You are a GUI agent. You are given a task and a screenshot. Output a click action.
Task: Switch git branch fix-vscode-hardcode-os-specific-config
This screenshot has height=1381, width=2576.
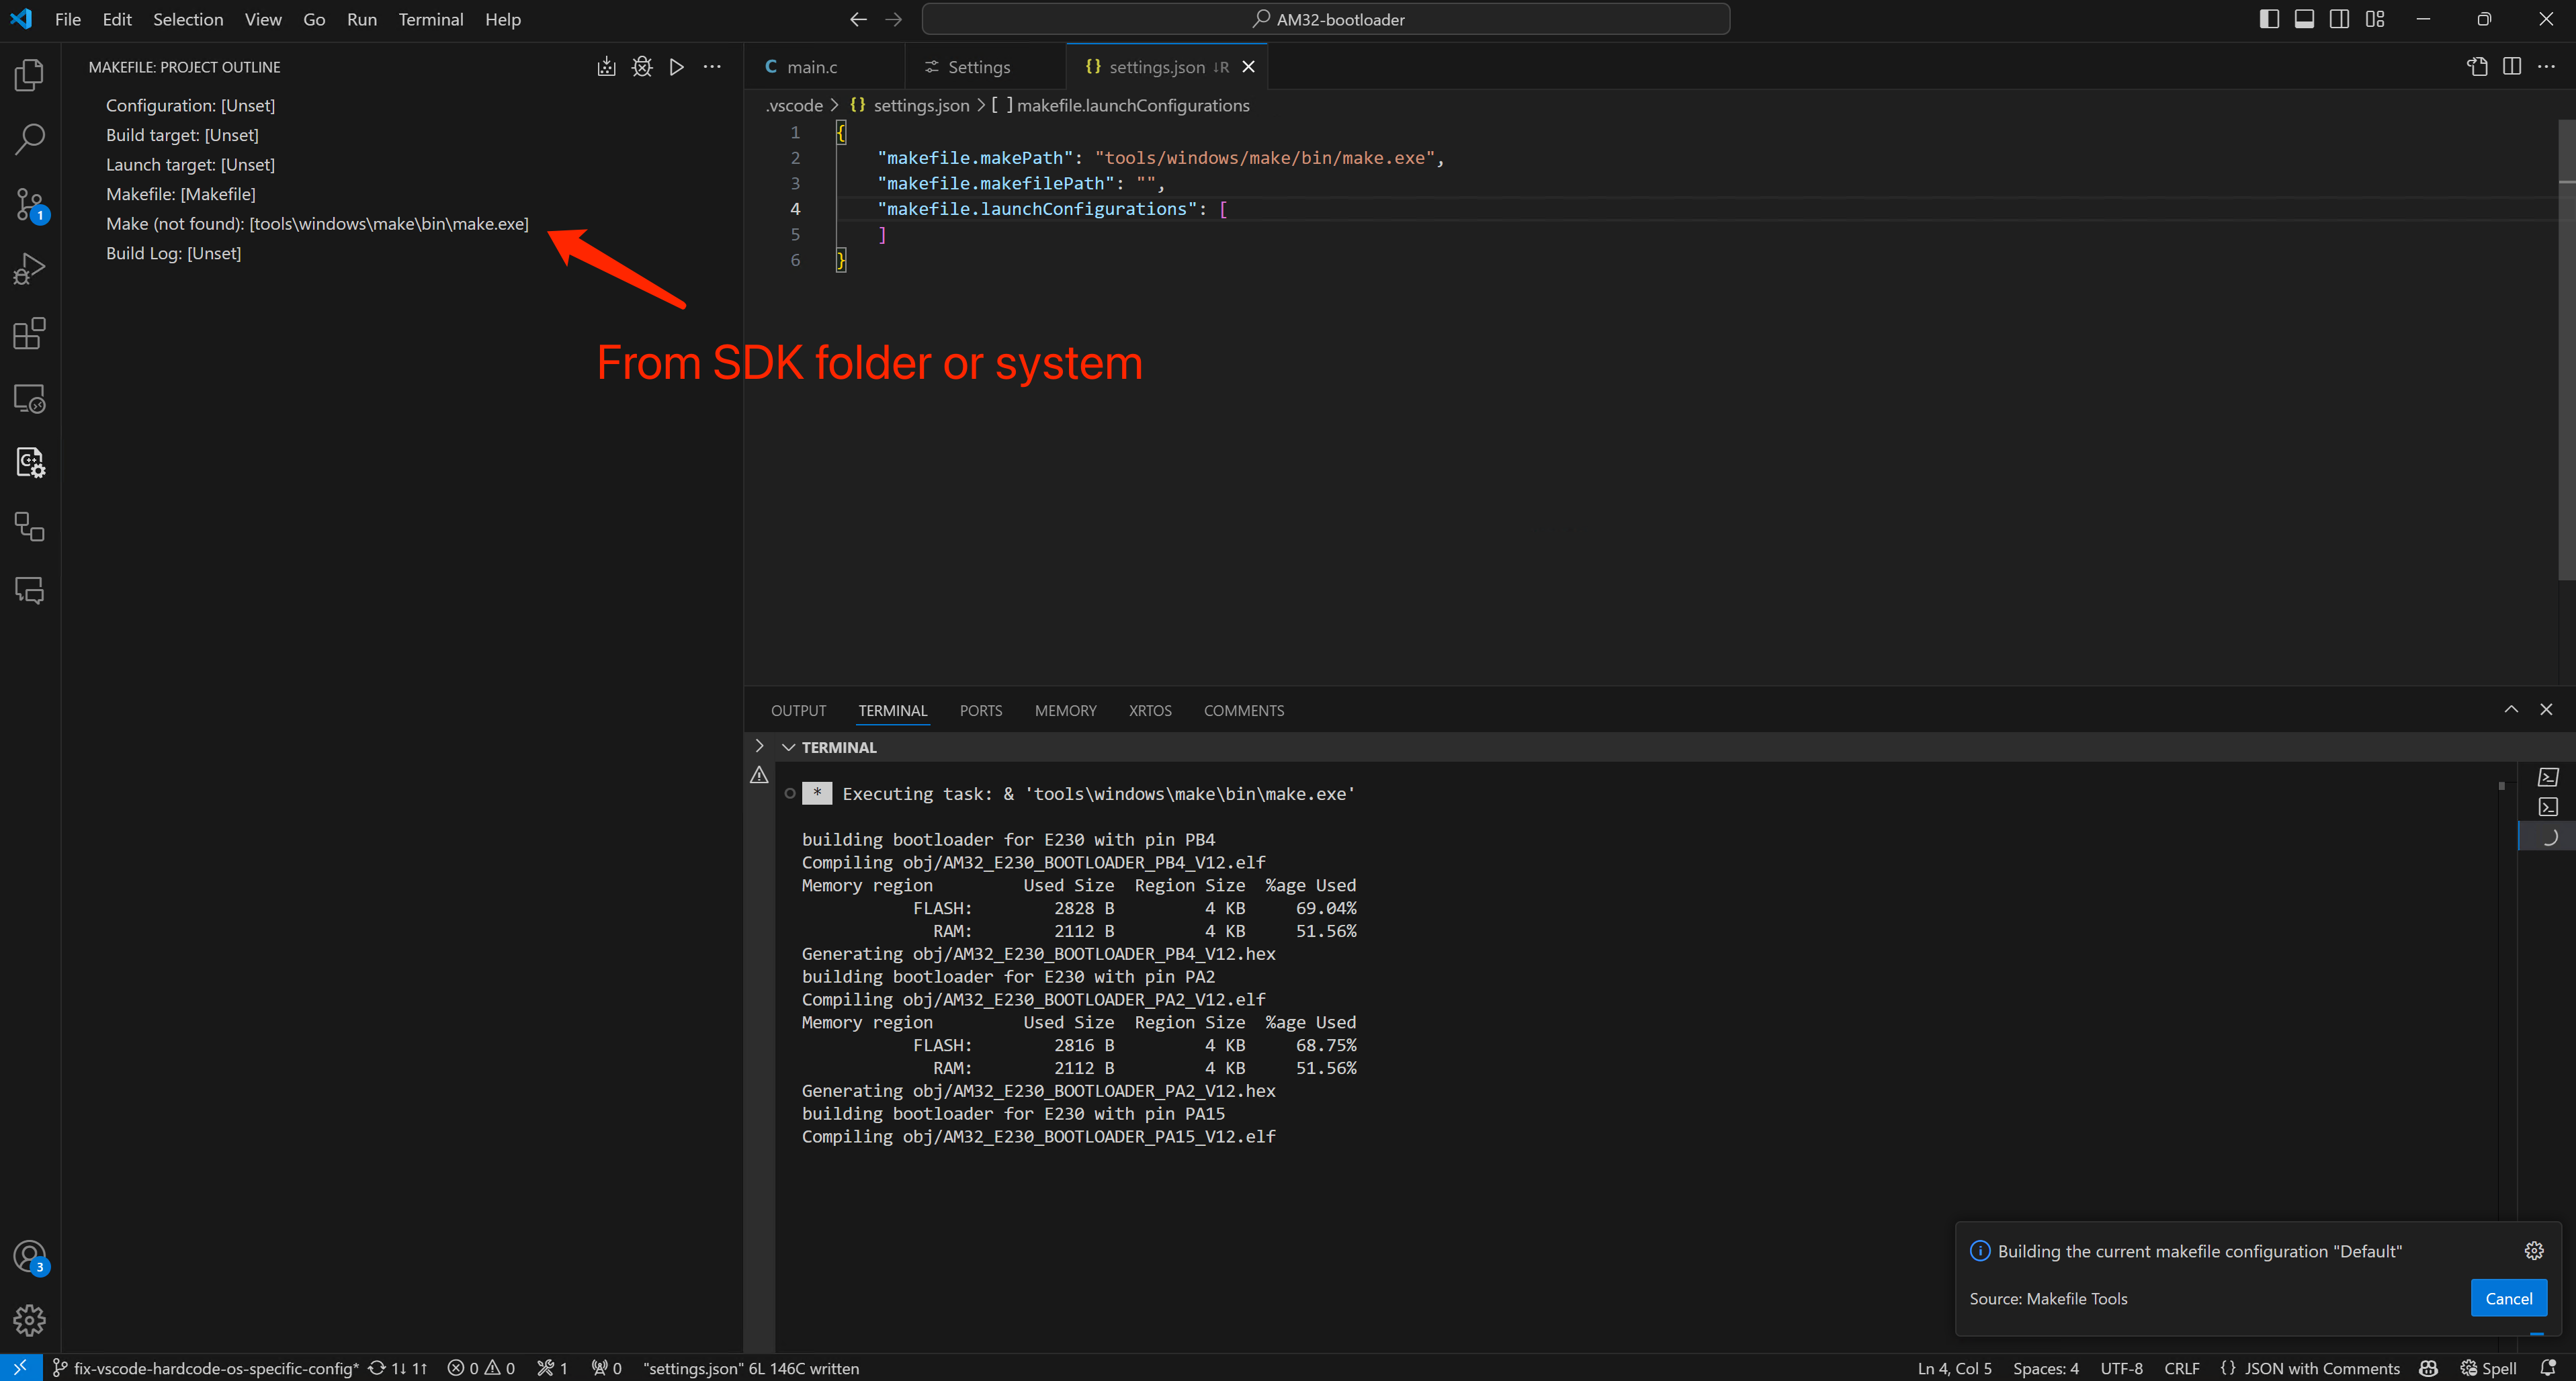(206, 1368)
